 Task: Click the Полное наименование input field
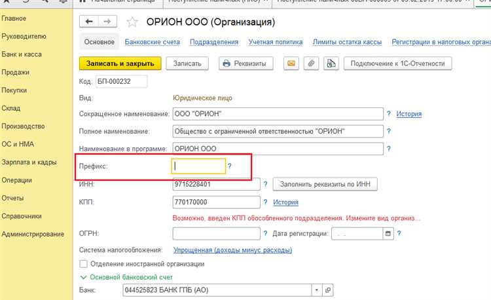point(278,131)
